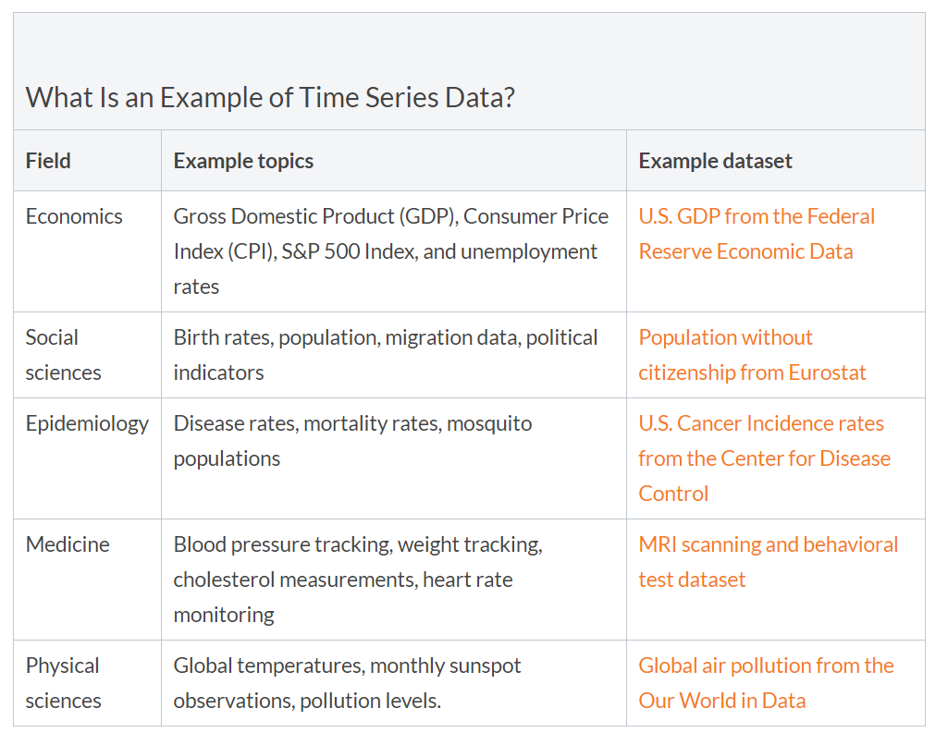Select the 'Epidemiology' field cell
This screenshot has height=745, width=948.
(87, 424)
